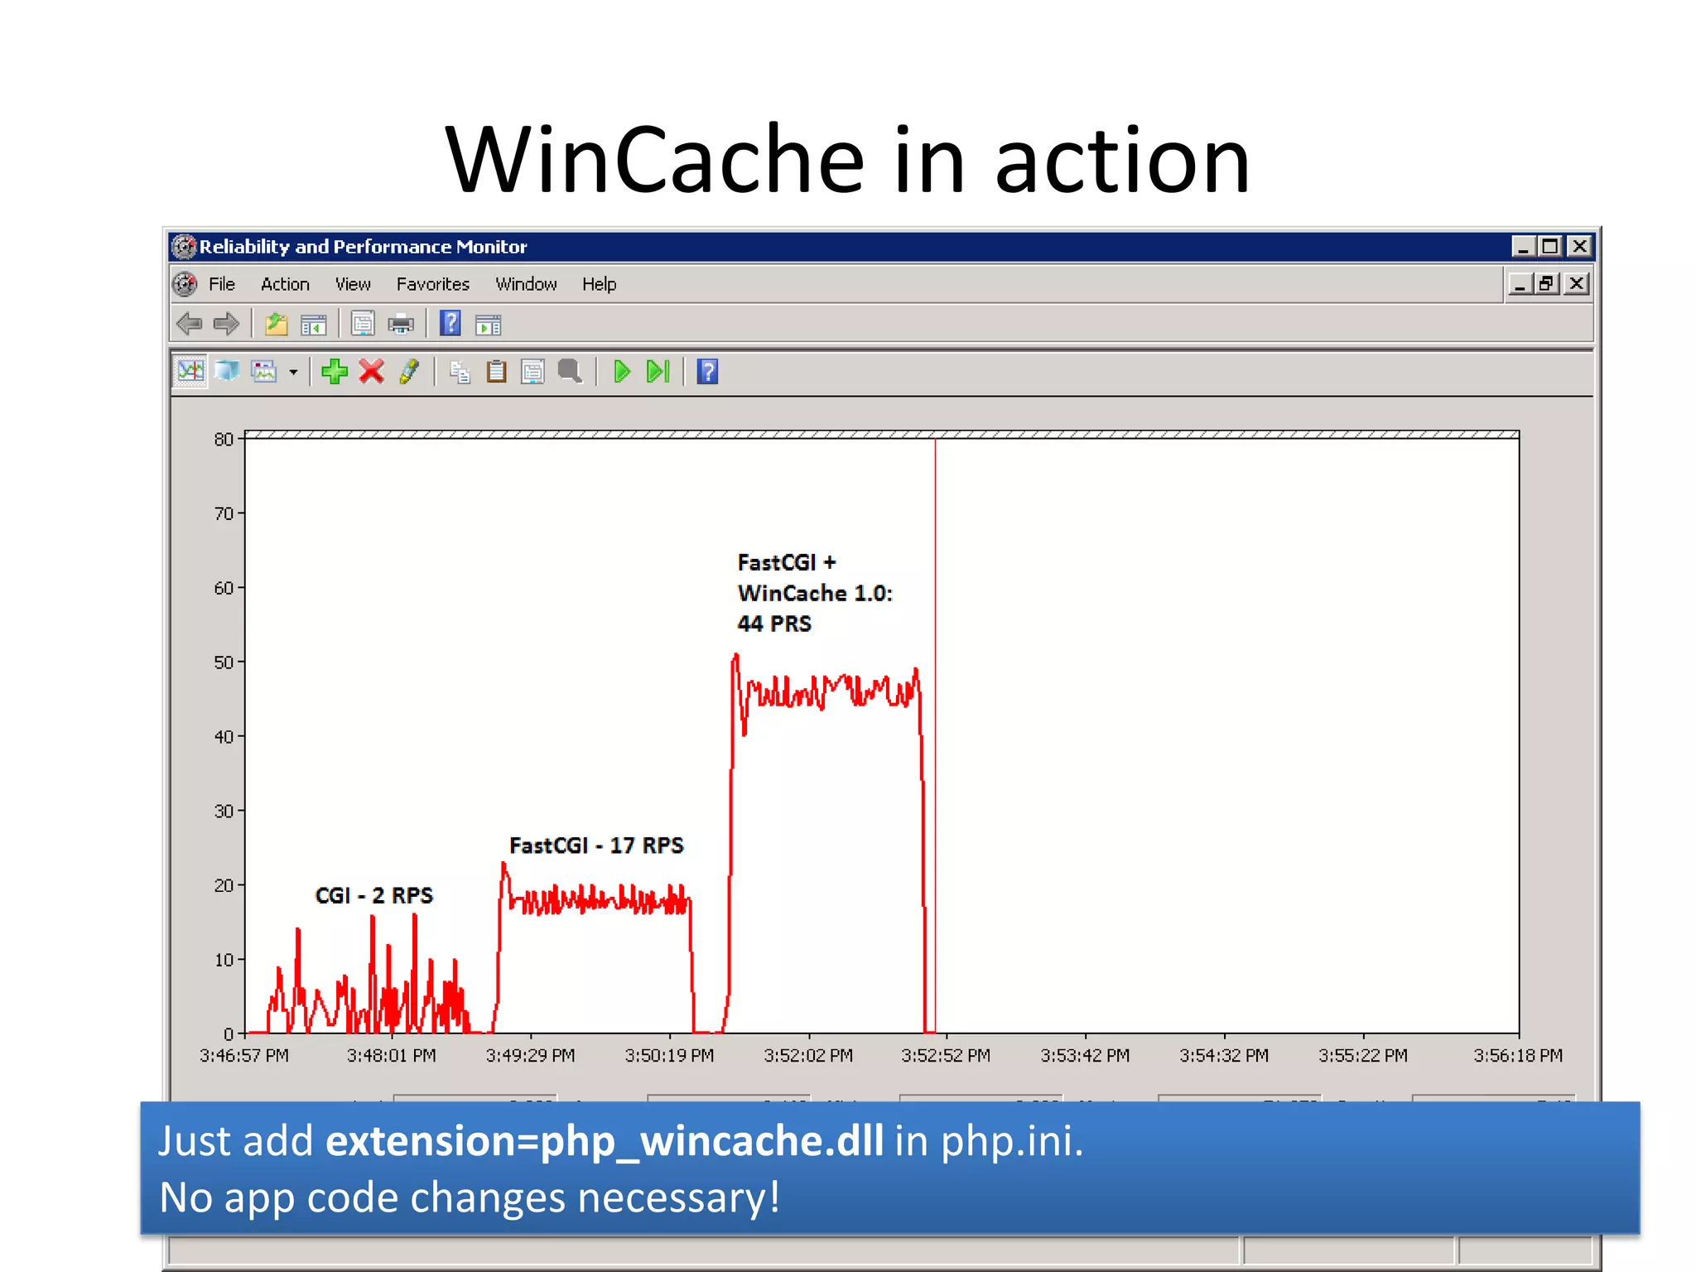
Task: Open graph type dropdown arrow
Action: pos(293,373)
